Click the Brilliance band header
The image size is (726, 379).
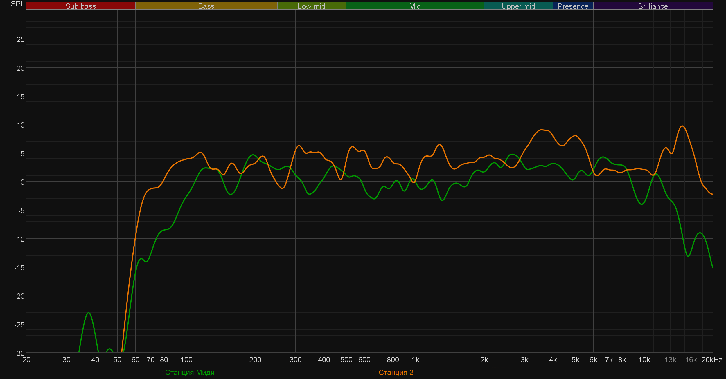tap(653, 6)
